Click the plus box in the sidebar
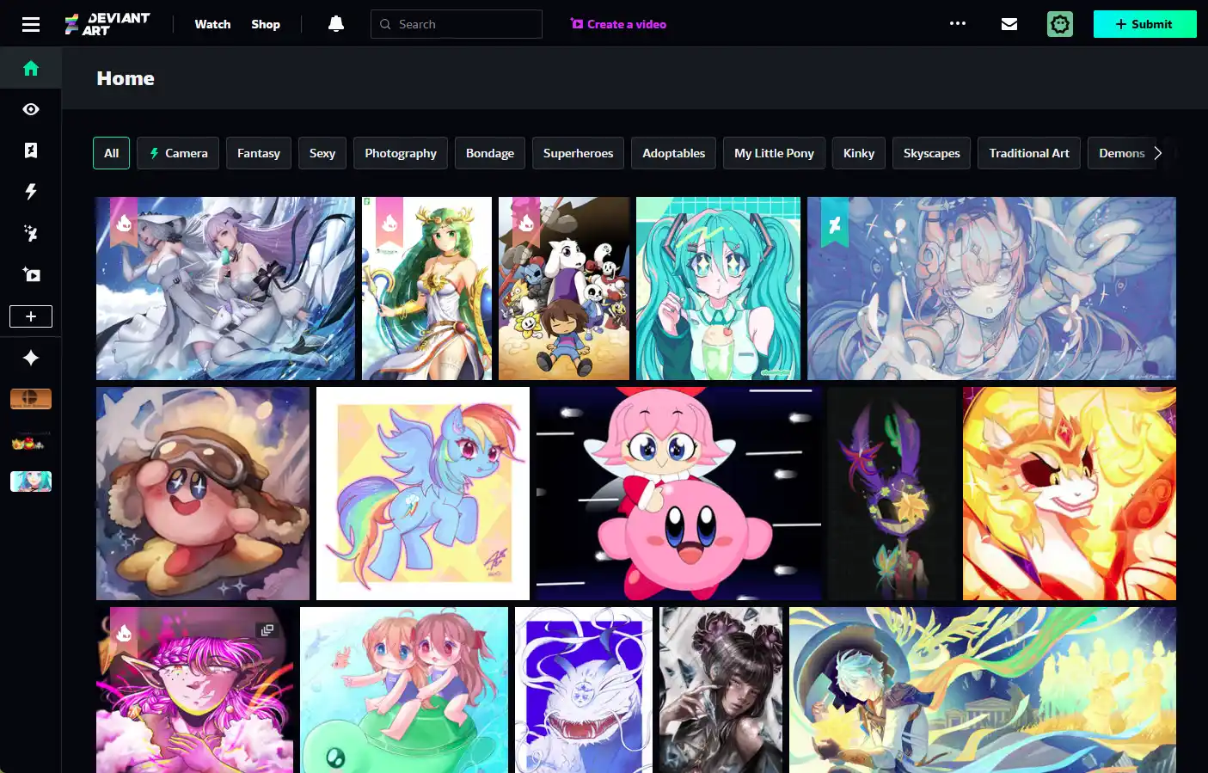1208x773 pixels. (x=31, y=316)
